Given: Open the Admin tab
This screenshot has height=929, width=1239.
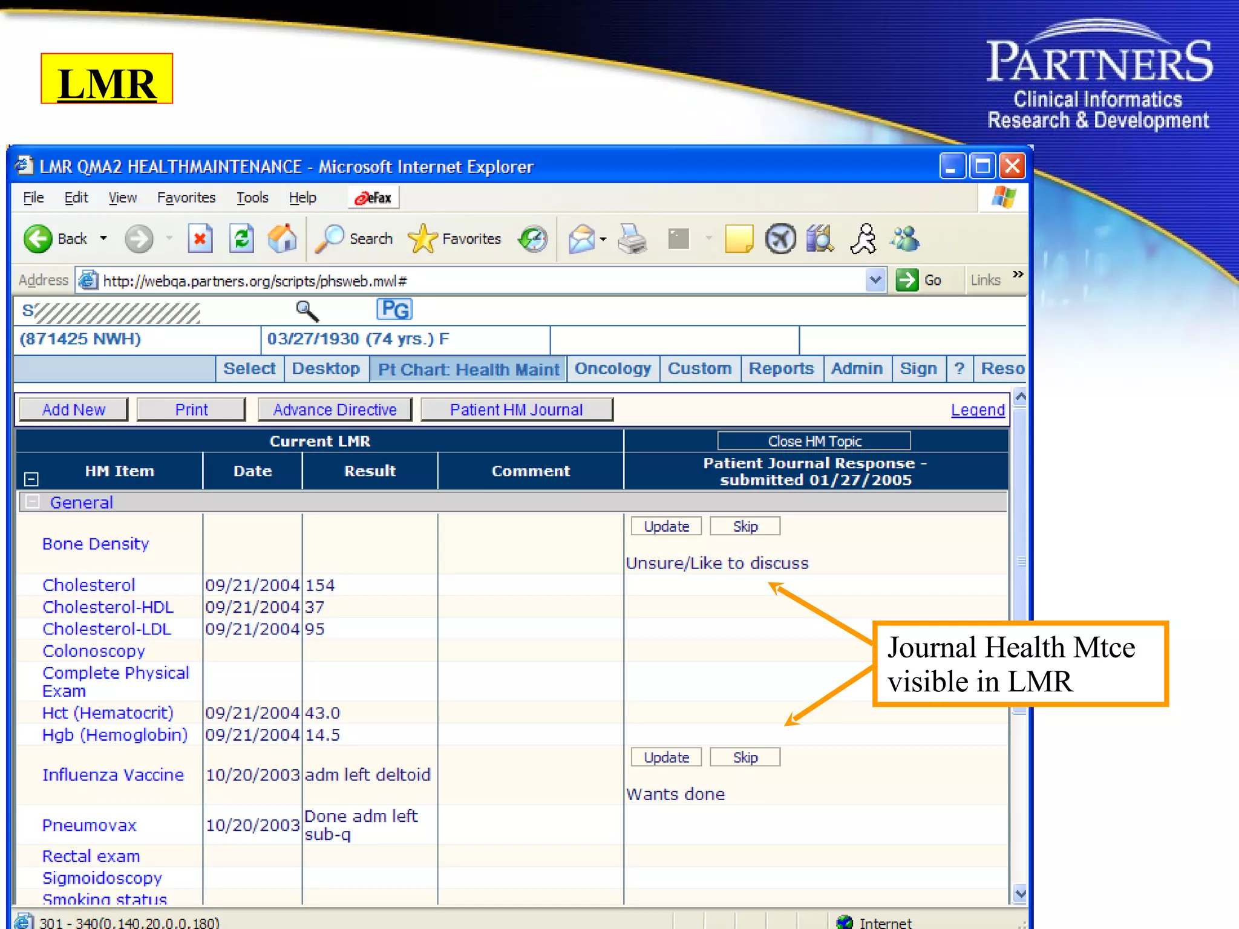Looking at the screenshot, I should [857, 368].
